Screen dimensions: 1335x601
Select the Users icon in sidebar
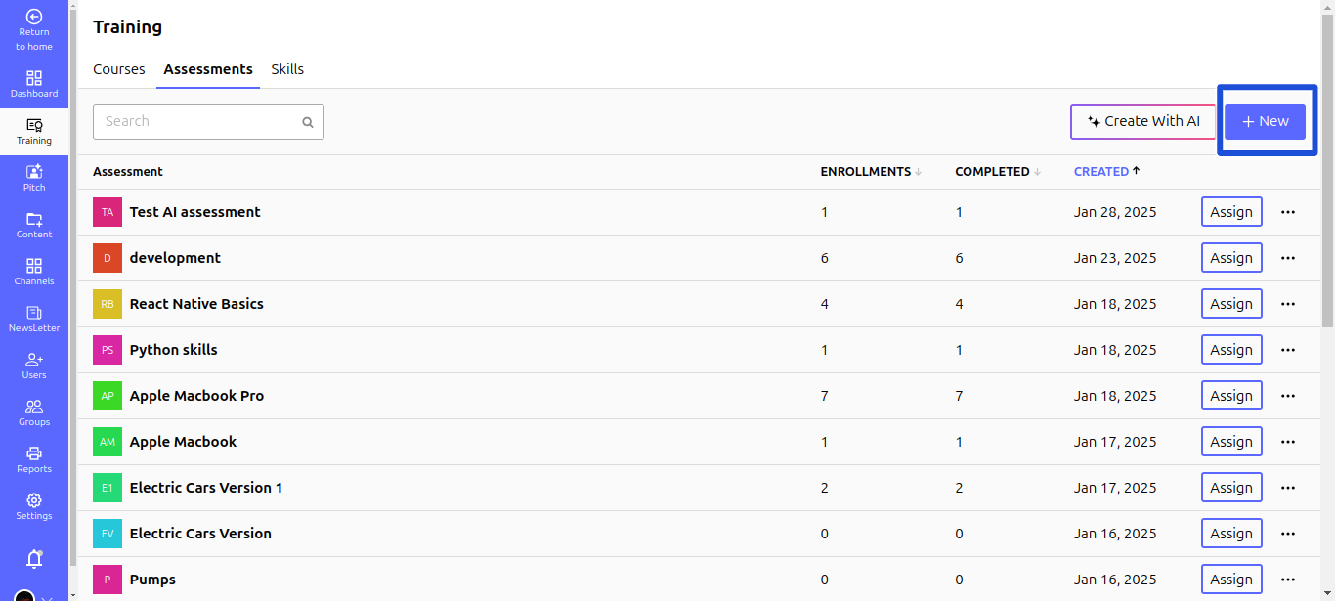pos(34,360)
